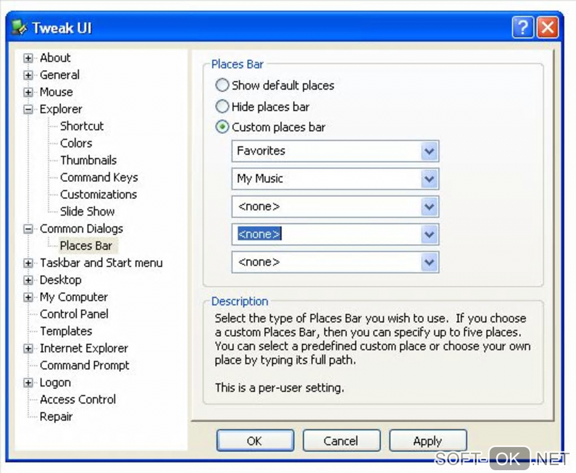Select Thumbnails in the tree

click(x=88, y=160)
